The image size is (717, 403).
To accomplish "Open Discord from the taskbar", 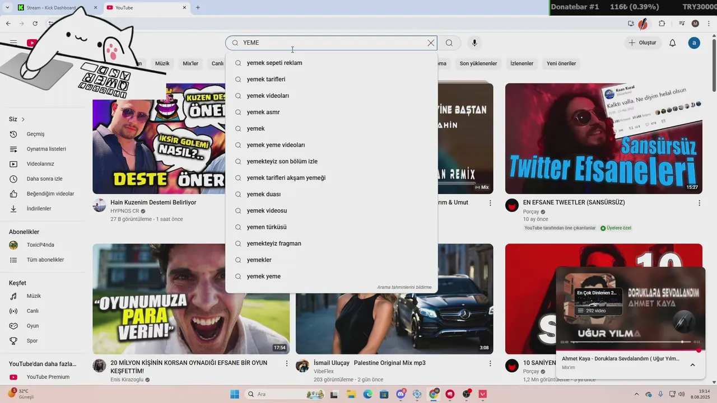I will 401,394.
